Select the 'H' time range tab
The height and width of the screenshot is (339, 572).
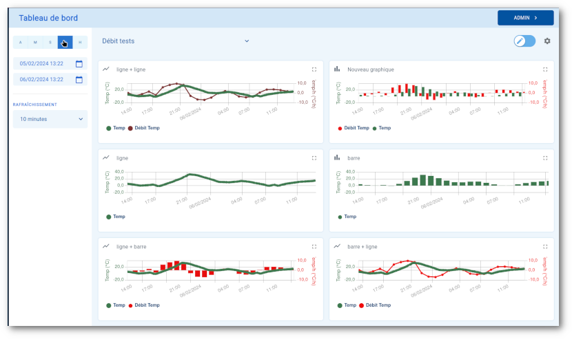pyautogui.click(x=80, y=43)
